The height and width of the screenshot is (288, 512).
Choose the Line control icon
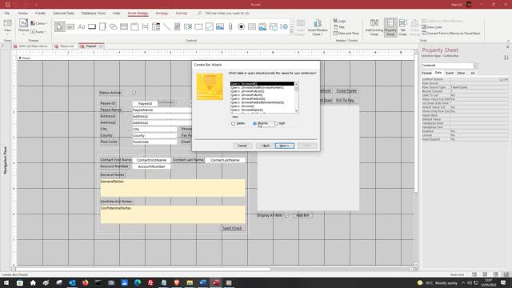click(166, 26)
